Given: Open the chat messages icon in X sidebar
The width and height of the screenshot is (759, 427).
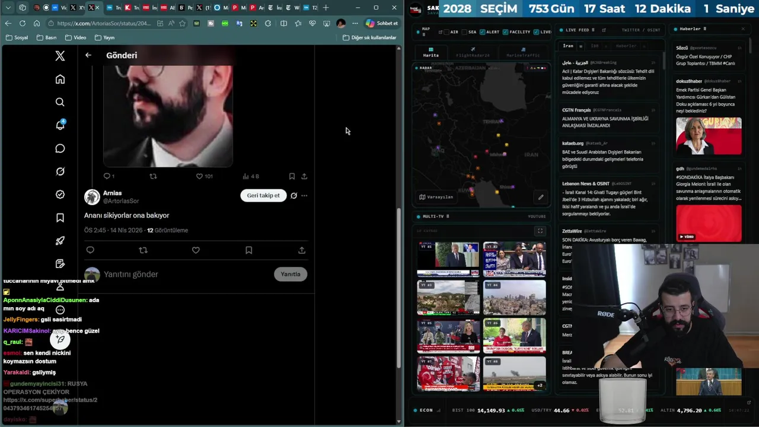Looking at the screenshot, I should point(60,148).
